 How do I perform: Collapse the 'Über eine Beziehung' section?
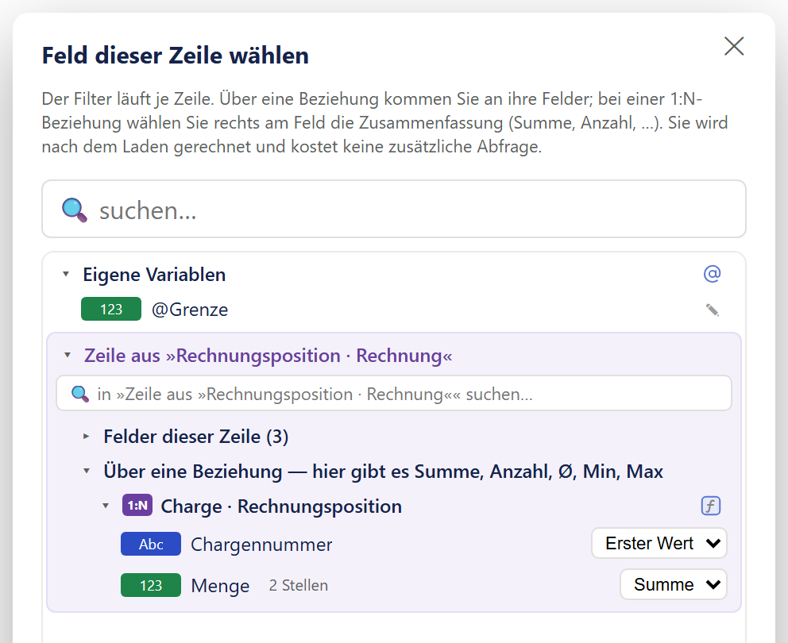coord(87,472)
